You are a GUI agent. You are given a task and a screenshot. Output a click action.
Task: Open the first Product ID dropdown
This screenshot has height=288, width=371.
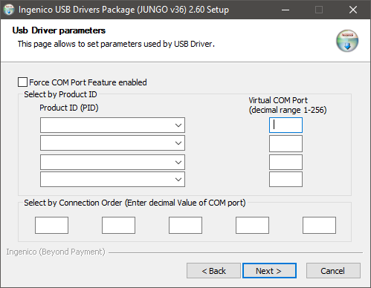(112, 125)
